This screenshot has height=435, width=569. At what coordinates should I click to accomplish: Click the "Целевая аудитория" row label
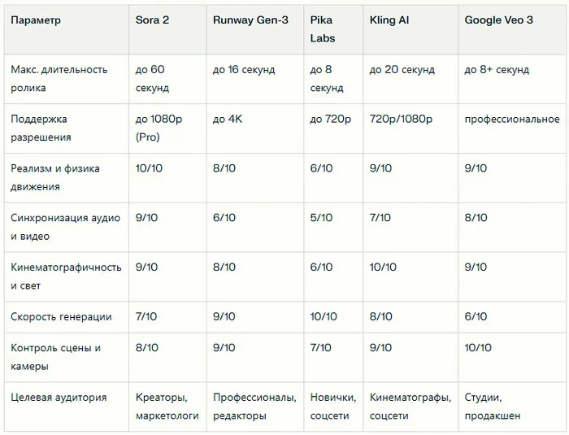(59, 398)
